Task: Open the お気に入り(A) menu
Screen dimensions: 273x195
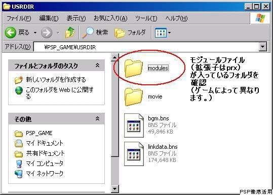Action: [x=110, y=18]
